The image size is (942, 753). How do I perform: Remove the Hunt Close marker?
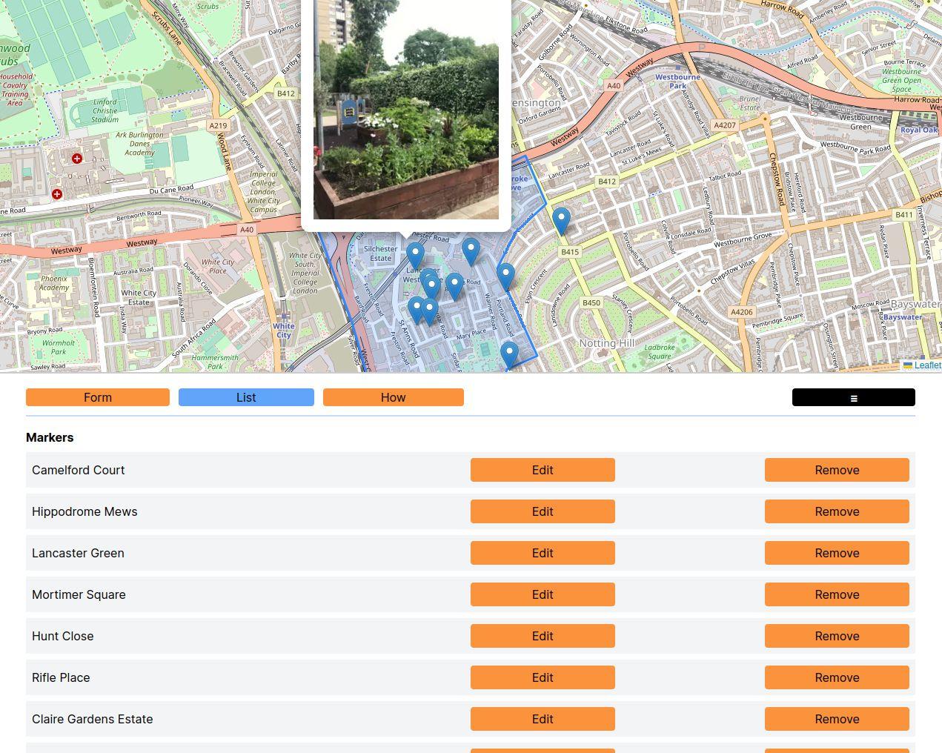coord(837,636)
